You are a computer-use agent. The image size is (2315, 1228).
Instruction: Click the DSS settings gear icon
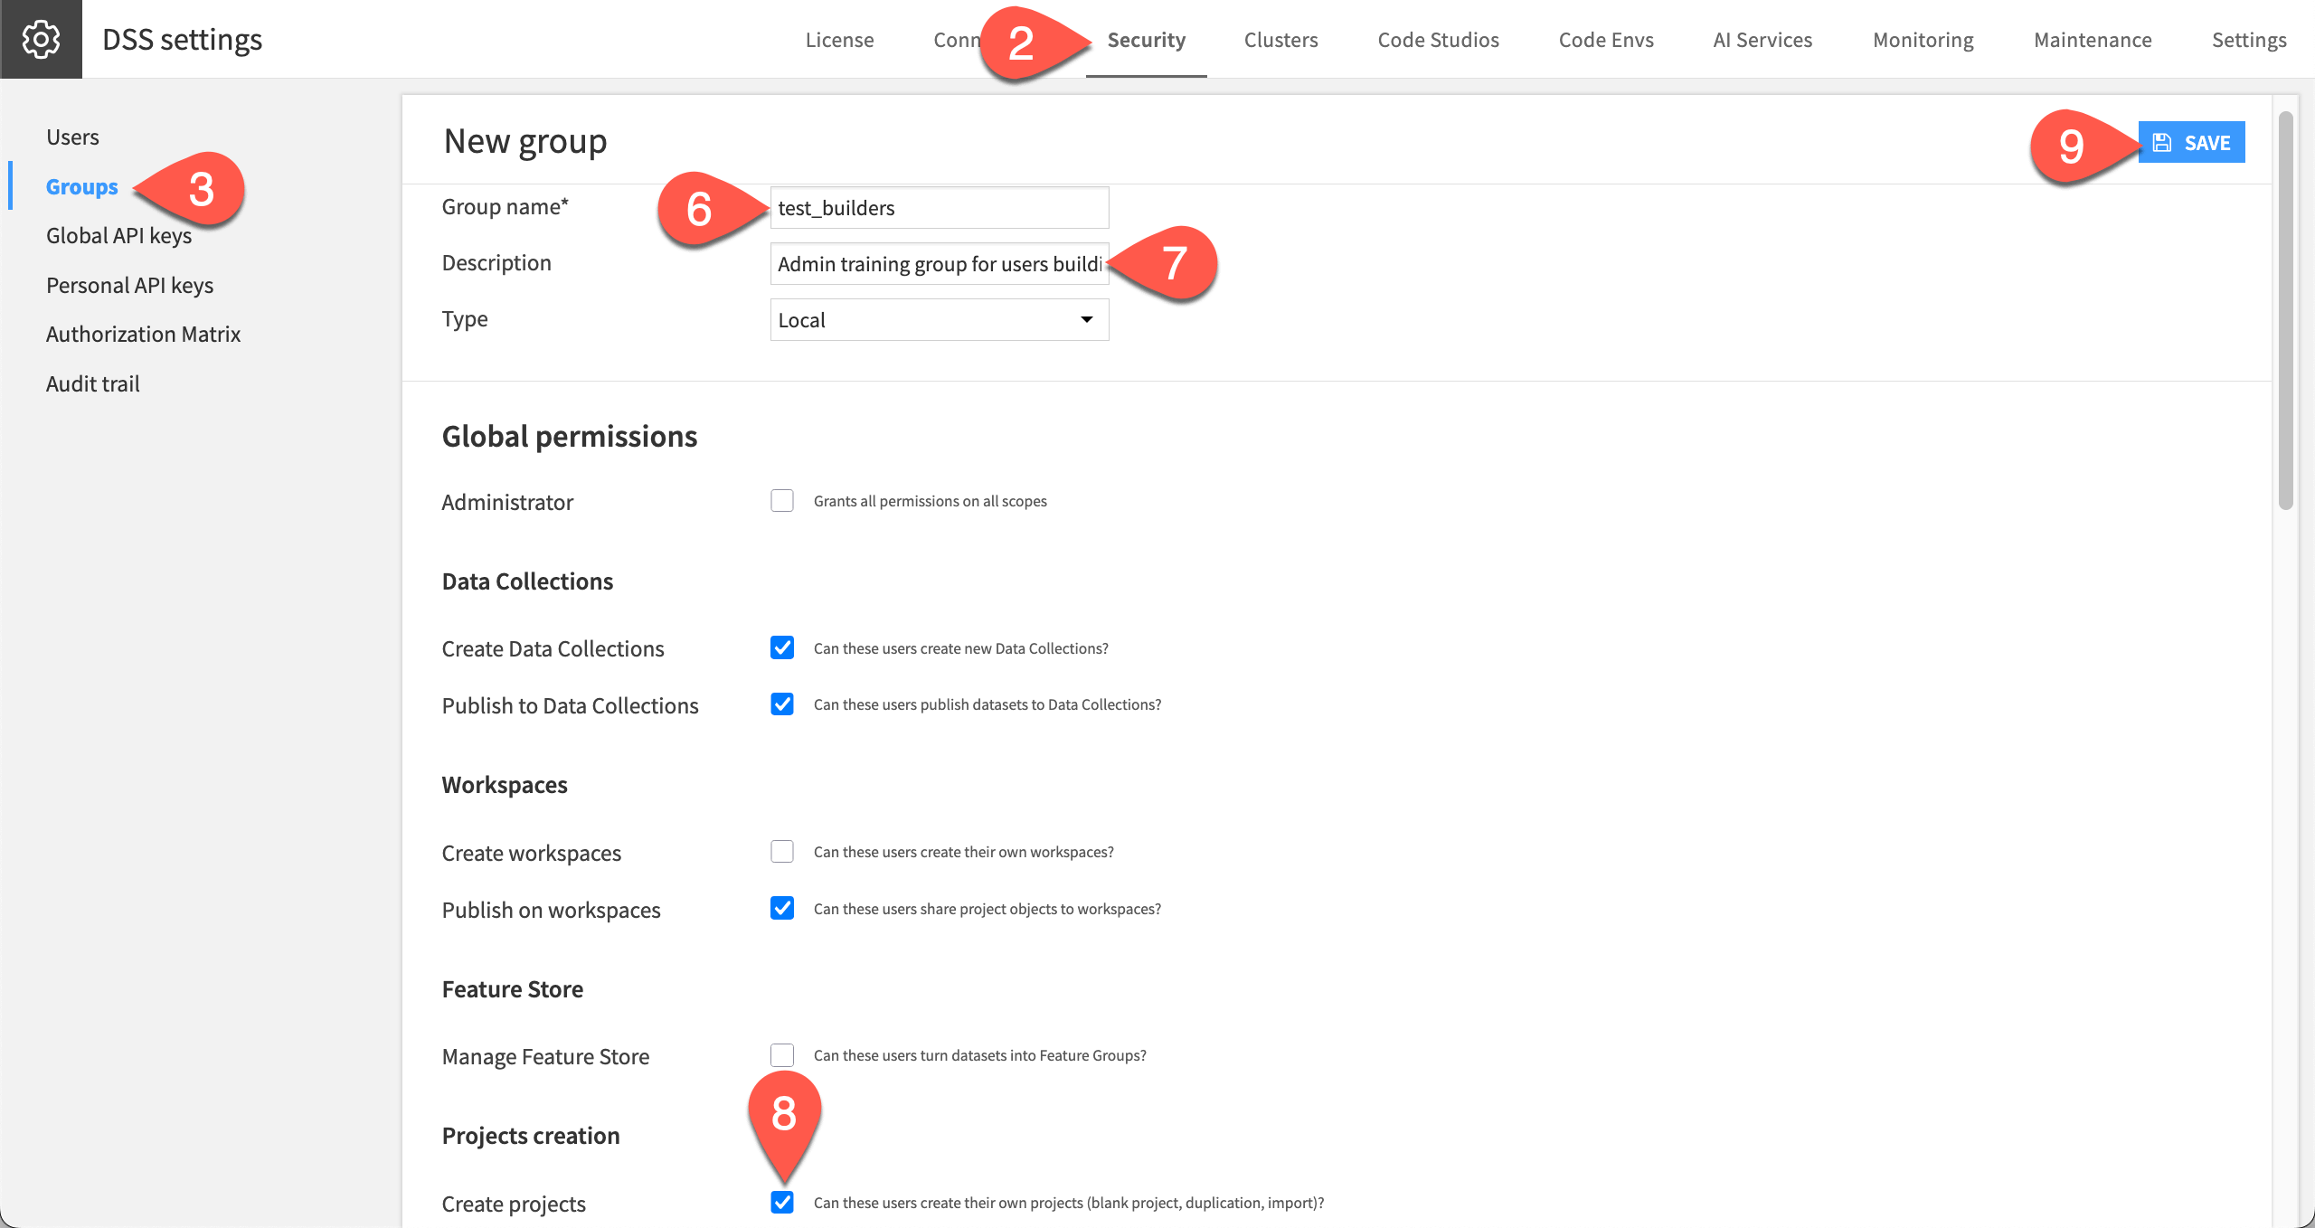point(41,39)
